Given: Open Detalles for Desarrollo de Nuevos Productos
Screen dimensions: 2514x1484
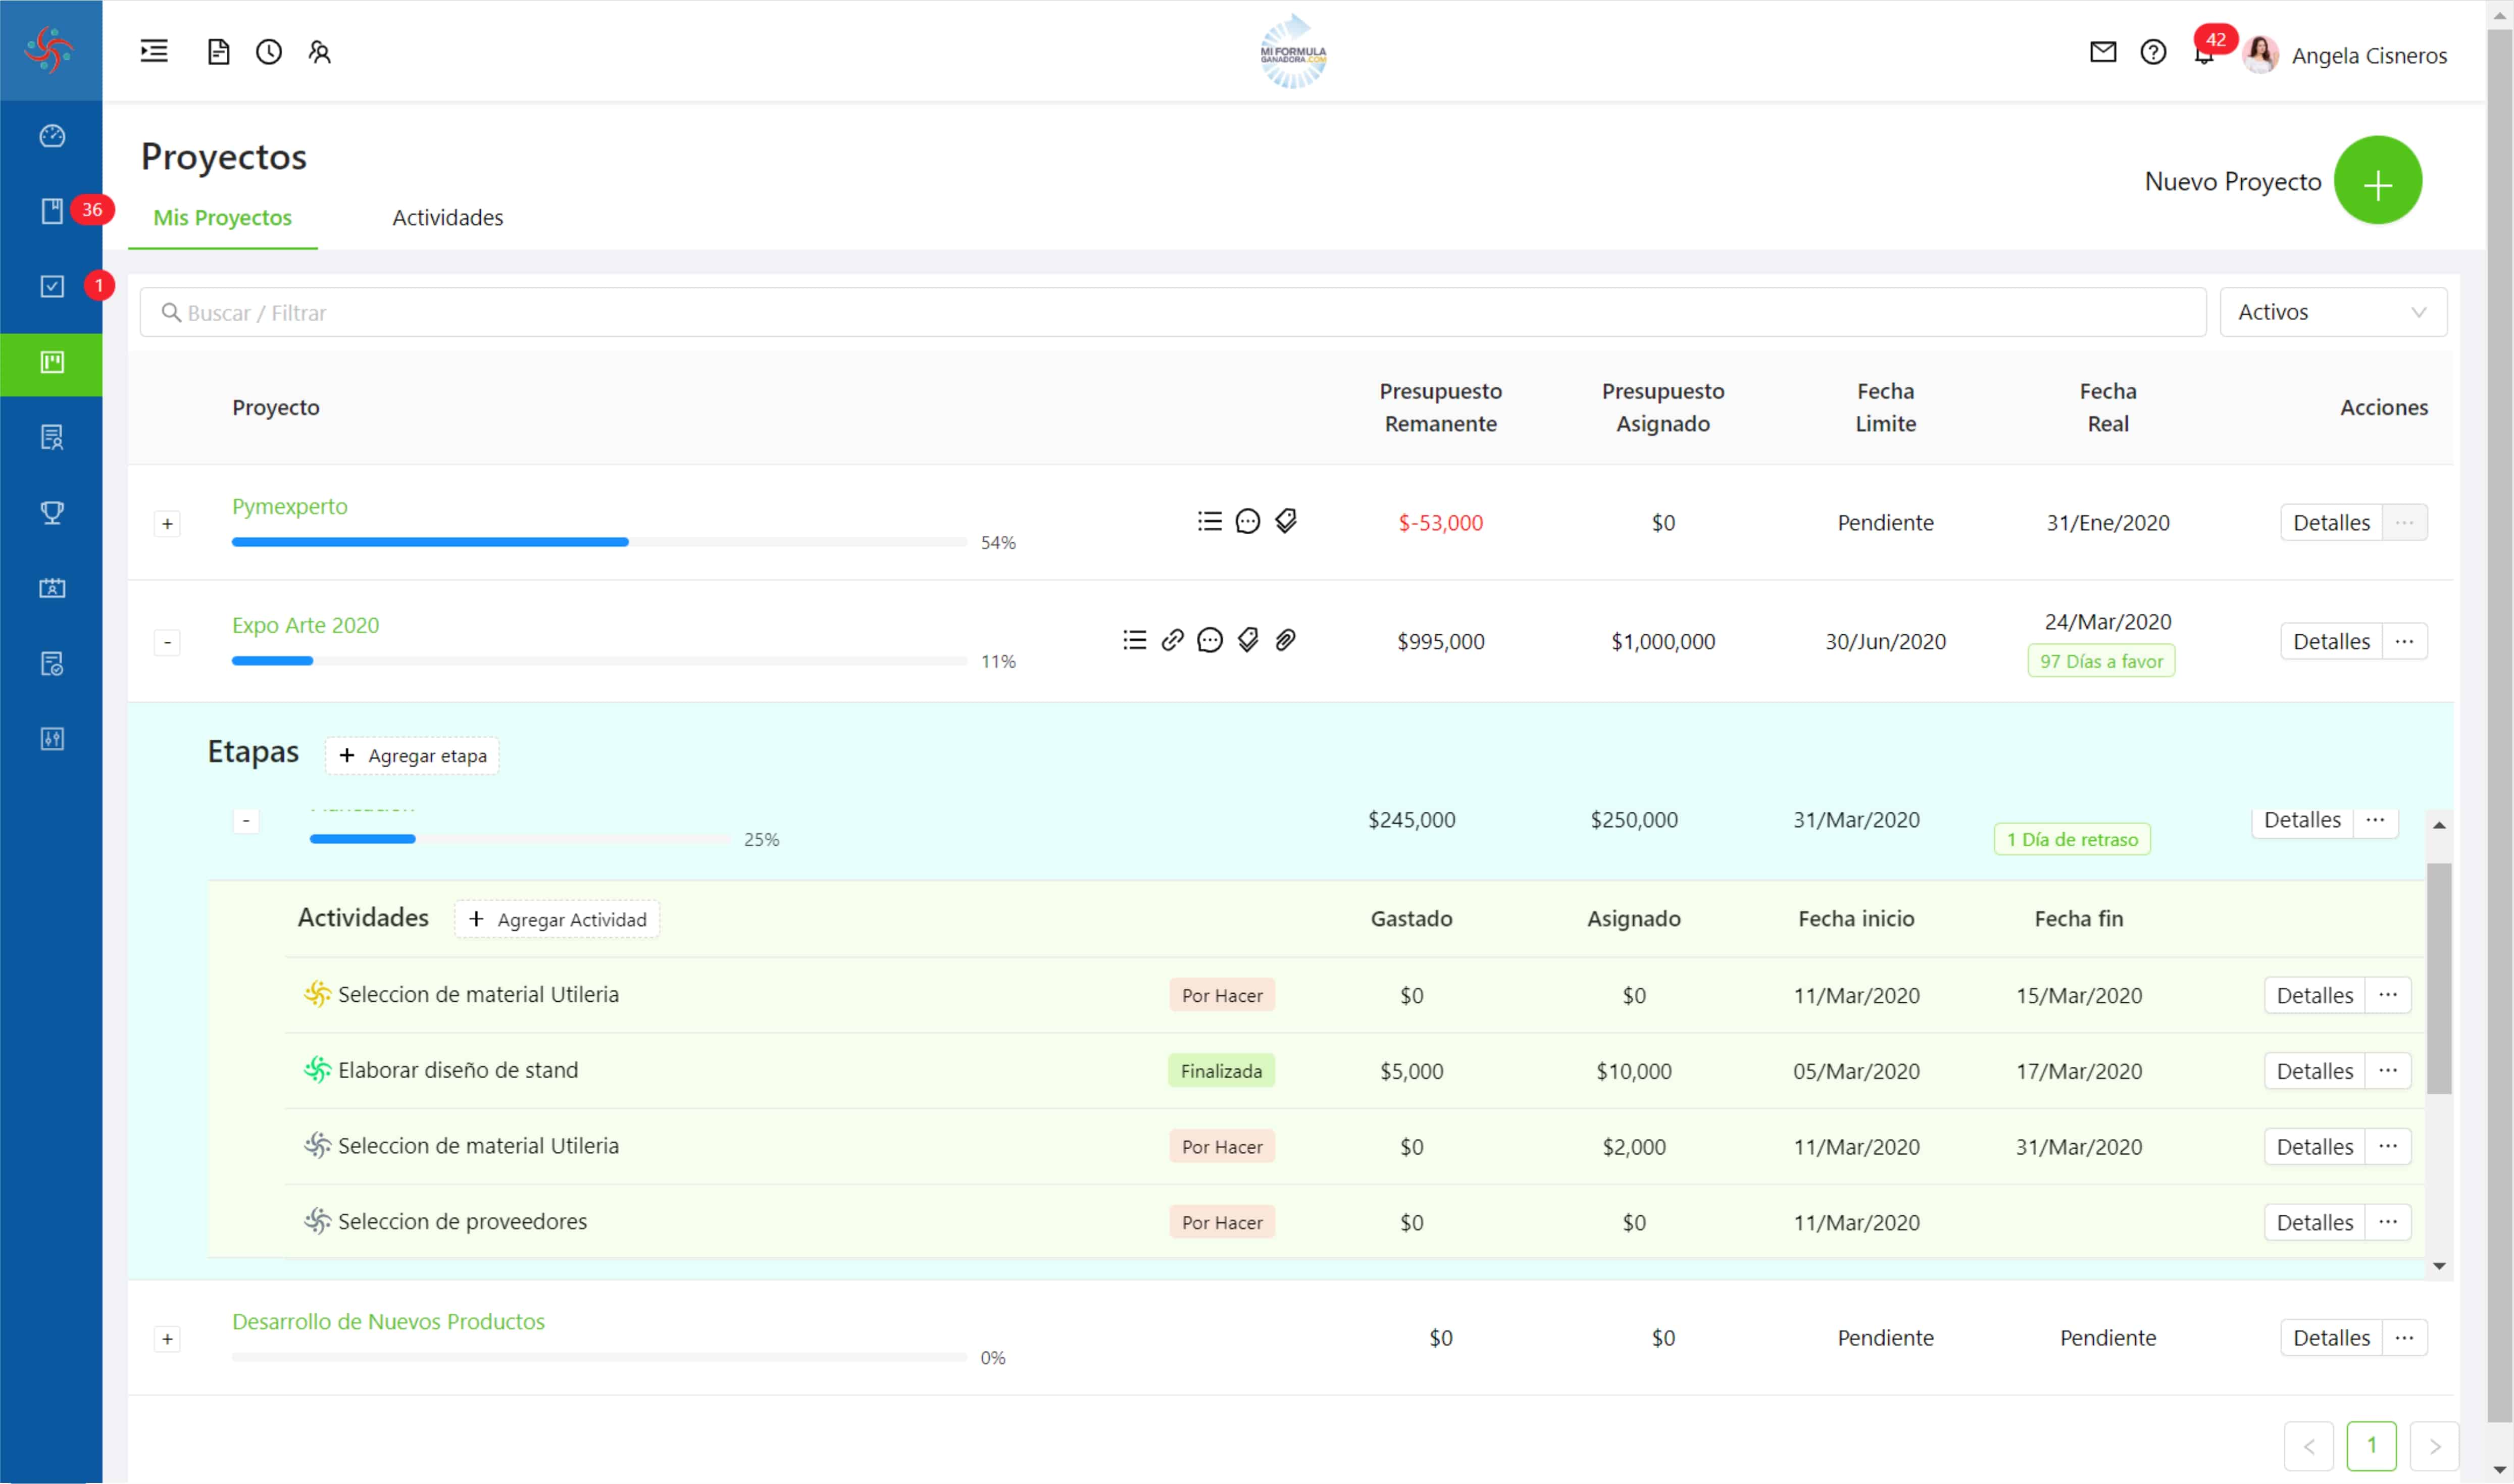Looking at the screenshot, I should tap(2331, 1338).
